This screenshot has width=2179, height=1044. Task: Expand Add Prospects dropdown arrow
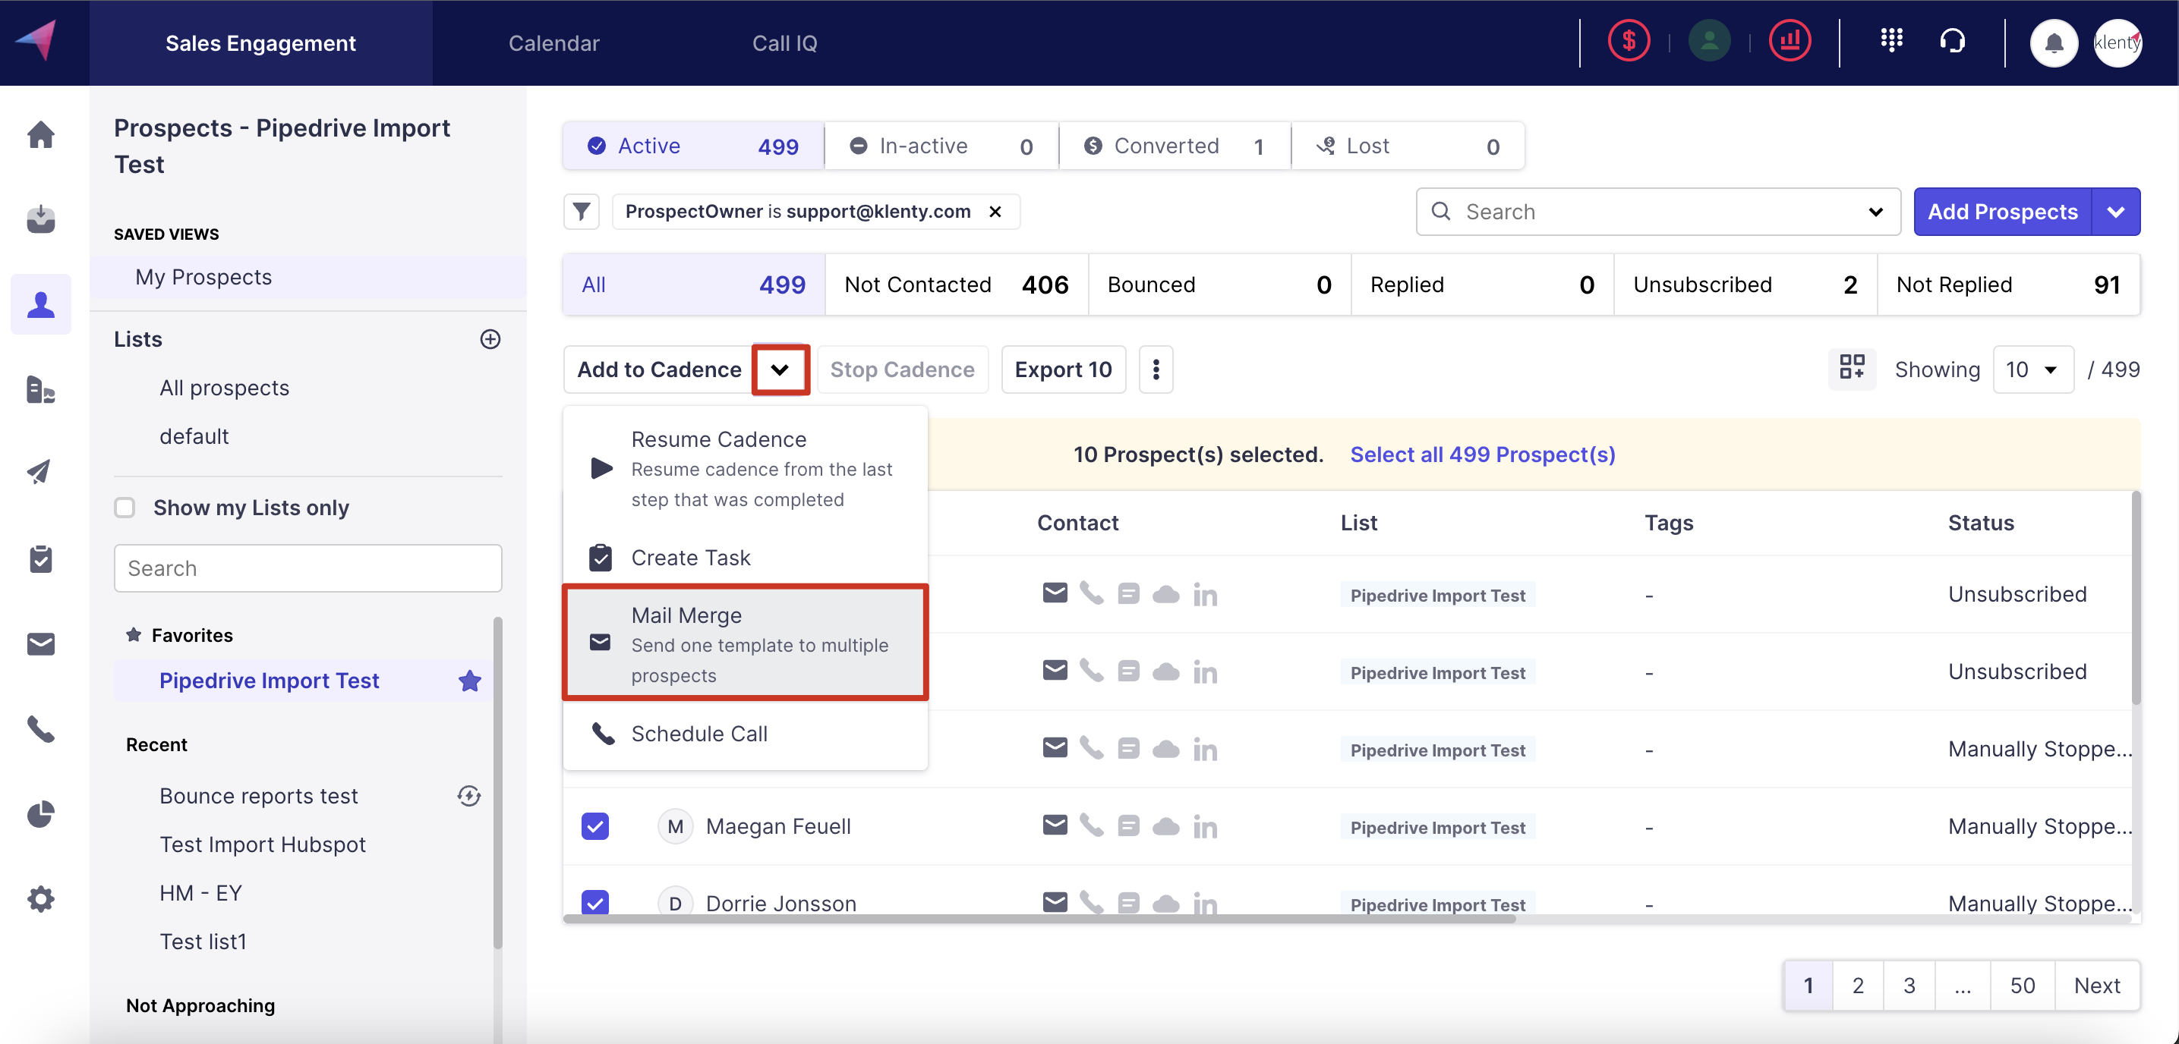2115,212
